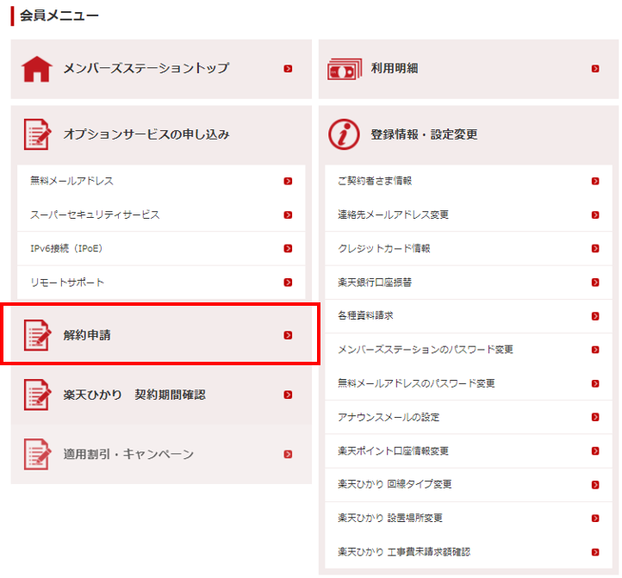Image resolution: width=622 pixels, height=578 pixels.
Task: Click the red arrow next to 連絡先メールアドレス変更
Action: (595, 214)
